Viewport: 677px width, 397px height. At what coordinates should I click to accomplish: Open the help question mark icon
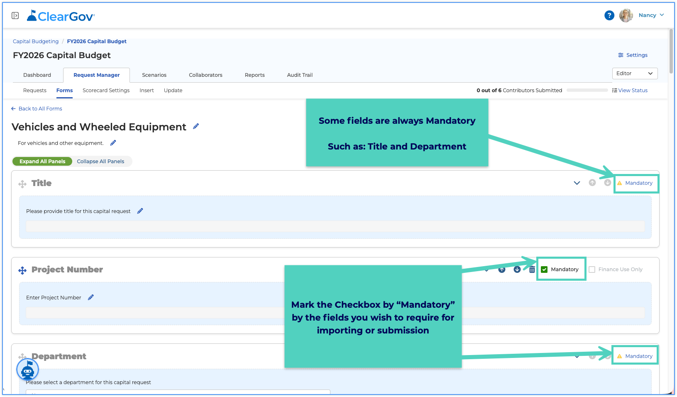[x=609, y=15]
